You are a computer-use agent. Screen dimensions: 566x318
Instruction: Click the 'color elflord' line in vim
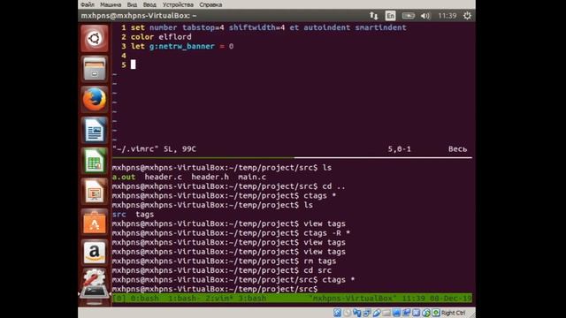tap(161, 37)
